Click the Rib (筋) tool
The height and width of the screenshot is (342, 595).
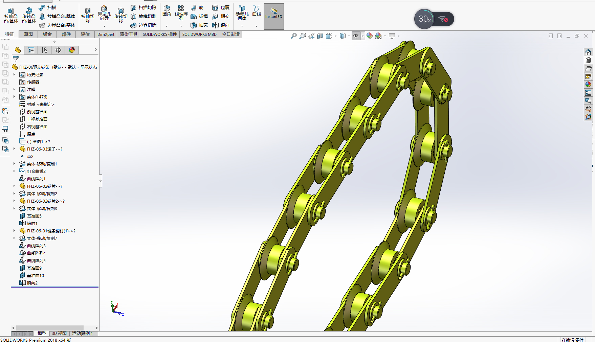click(x=197, y=7)
